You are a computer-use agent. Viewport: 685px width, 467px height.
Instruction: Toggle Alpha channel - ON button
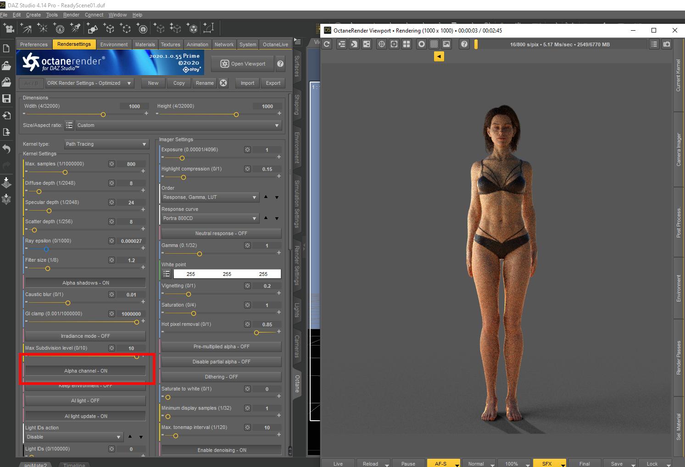(85, 371)
